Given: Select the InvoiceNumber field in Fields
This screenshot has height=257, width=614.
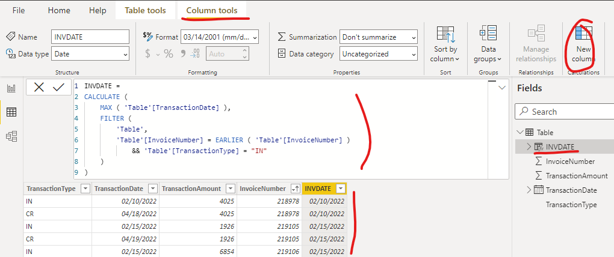Looking at the screenshot, I should point(570,162).
